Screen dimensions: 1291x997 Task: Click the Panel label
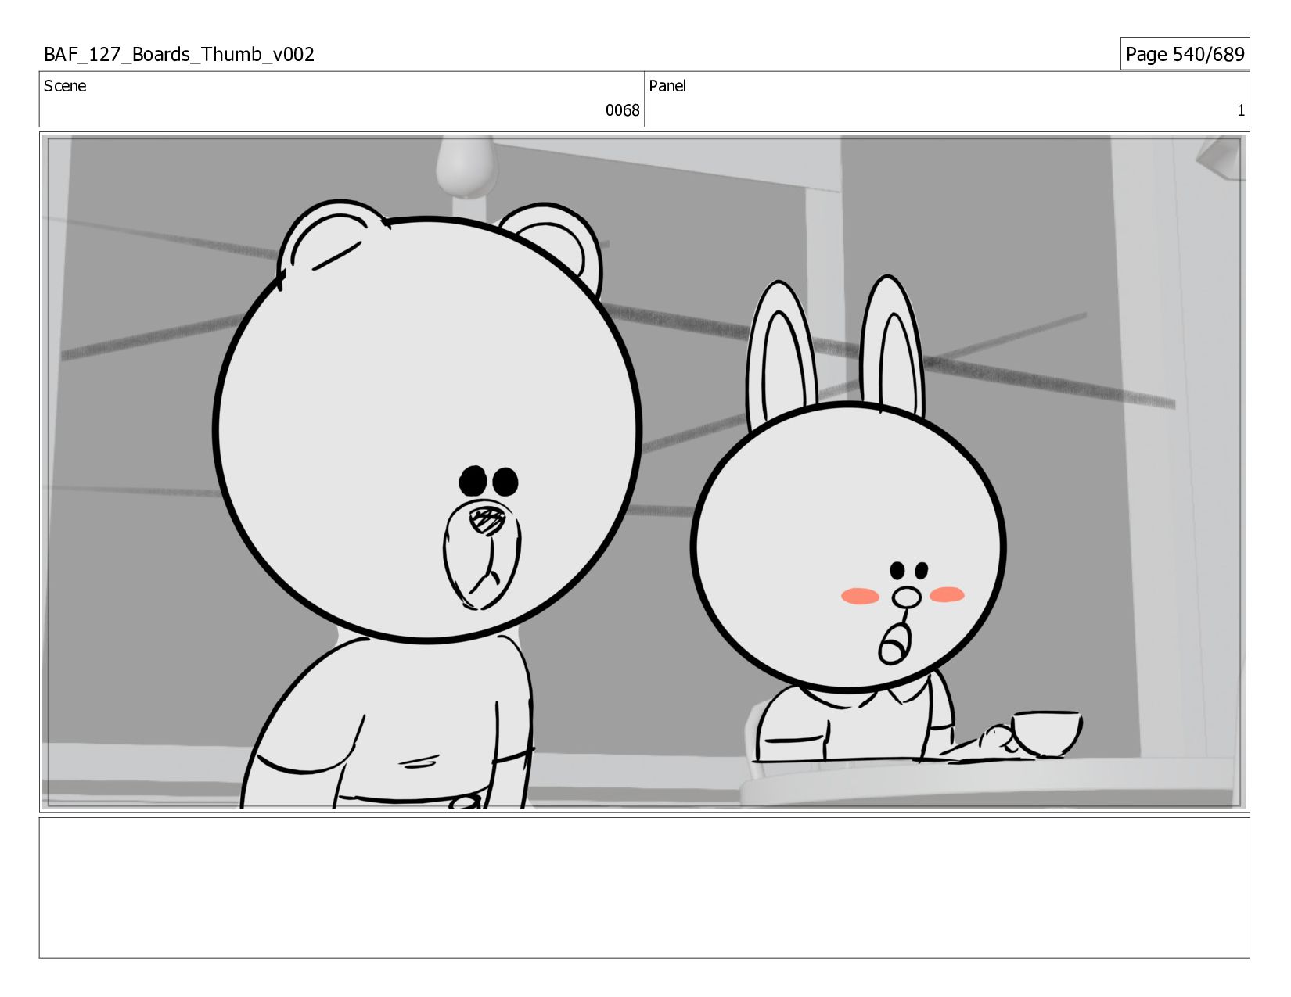coord(667,86)
